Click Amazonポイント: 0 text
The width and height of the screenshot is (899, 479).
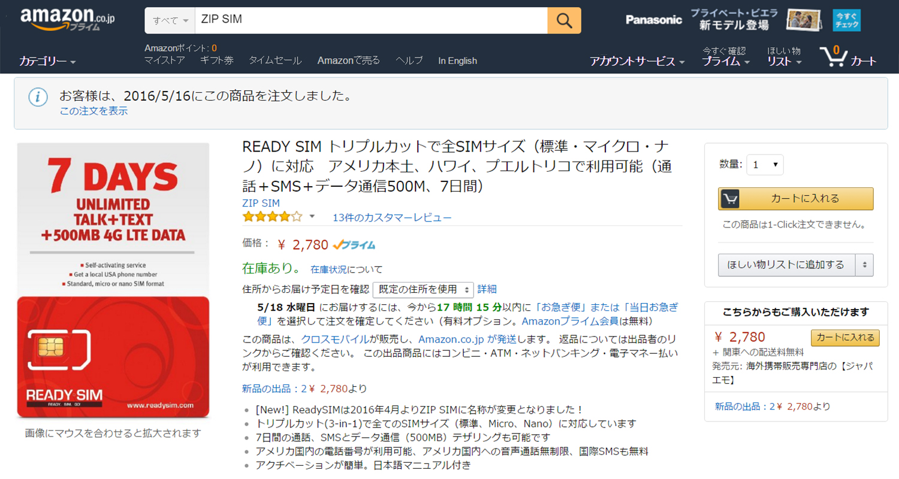180,48
